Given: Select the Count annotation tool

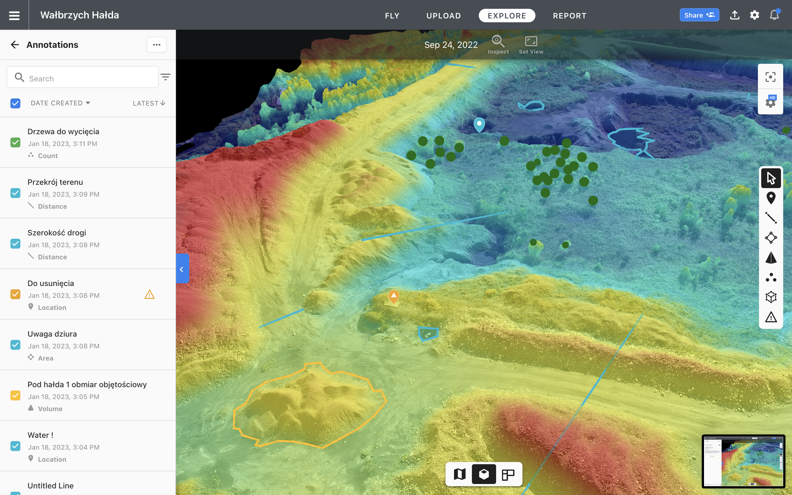Looking at the screenshot, I should [771, 278].
